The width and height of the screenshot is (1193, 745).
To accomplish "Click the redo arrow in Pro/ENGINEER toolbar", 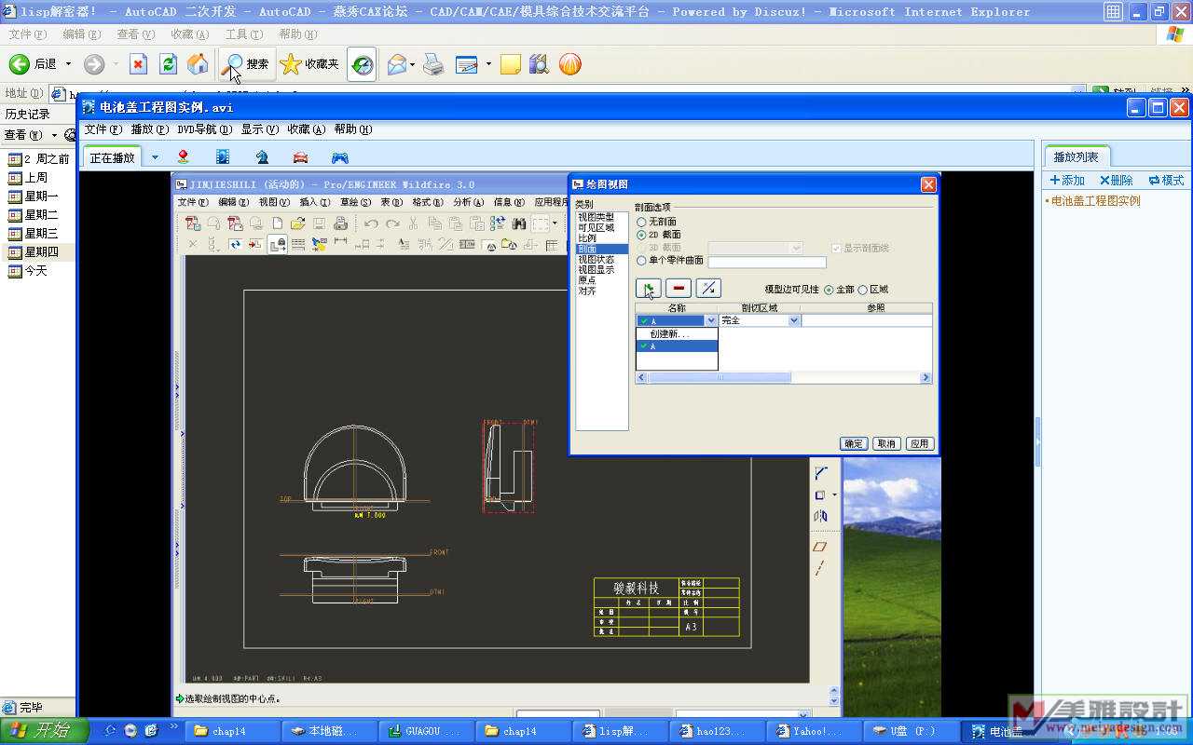I will [392, 223].
